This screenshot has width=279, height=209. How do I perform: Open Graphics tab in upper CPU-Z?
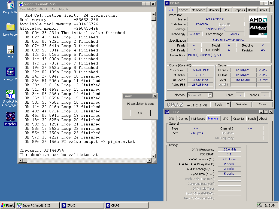[x=239, y=10]
